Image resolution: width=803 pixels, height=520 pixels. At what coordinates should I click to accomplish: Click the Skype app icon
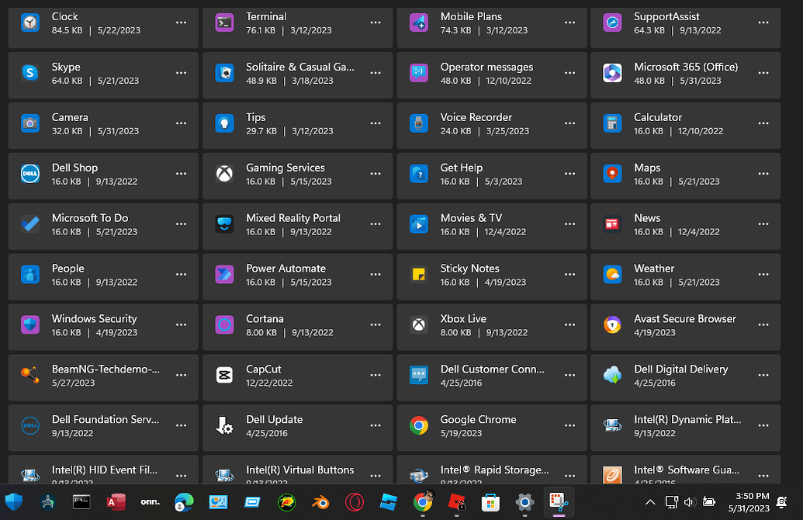pyautogui.click(x=30, y=73)
